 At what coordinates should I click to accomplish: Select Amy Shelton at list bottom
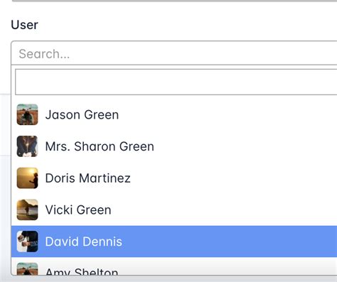[174, 266]
